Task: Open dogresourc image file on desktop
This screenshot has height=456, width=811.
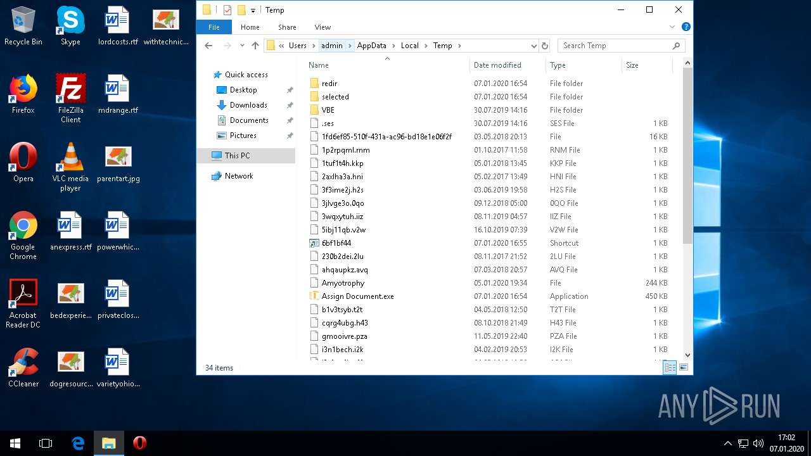Action: click(x=70, y=369)
